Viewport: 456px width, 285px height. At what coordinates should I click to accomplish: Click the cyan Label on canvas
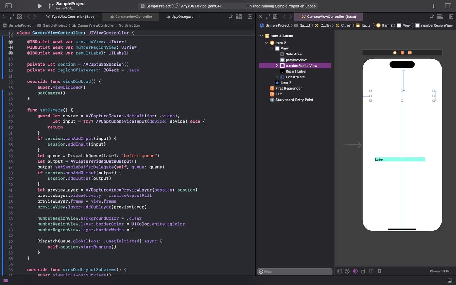point(400,160)
